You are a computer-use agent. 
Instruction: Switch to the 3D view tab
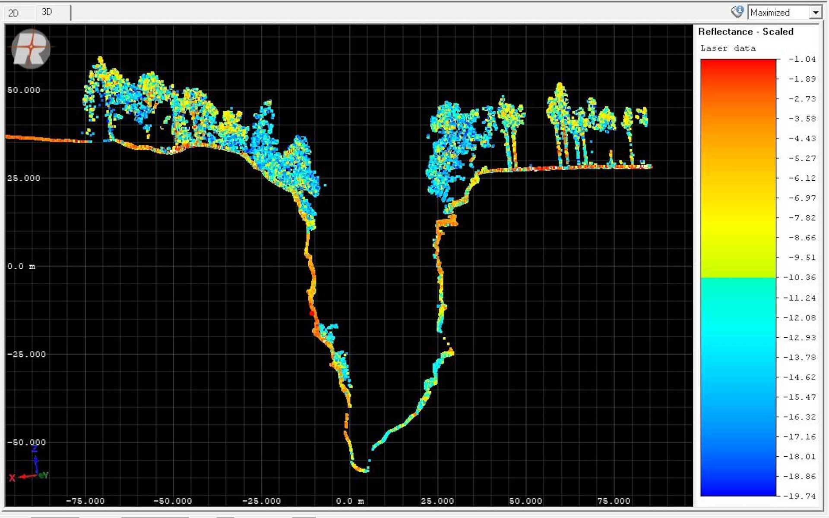47,12
